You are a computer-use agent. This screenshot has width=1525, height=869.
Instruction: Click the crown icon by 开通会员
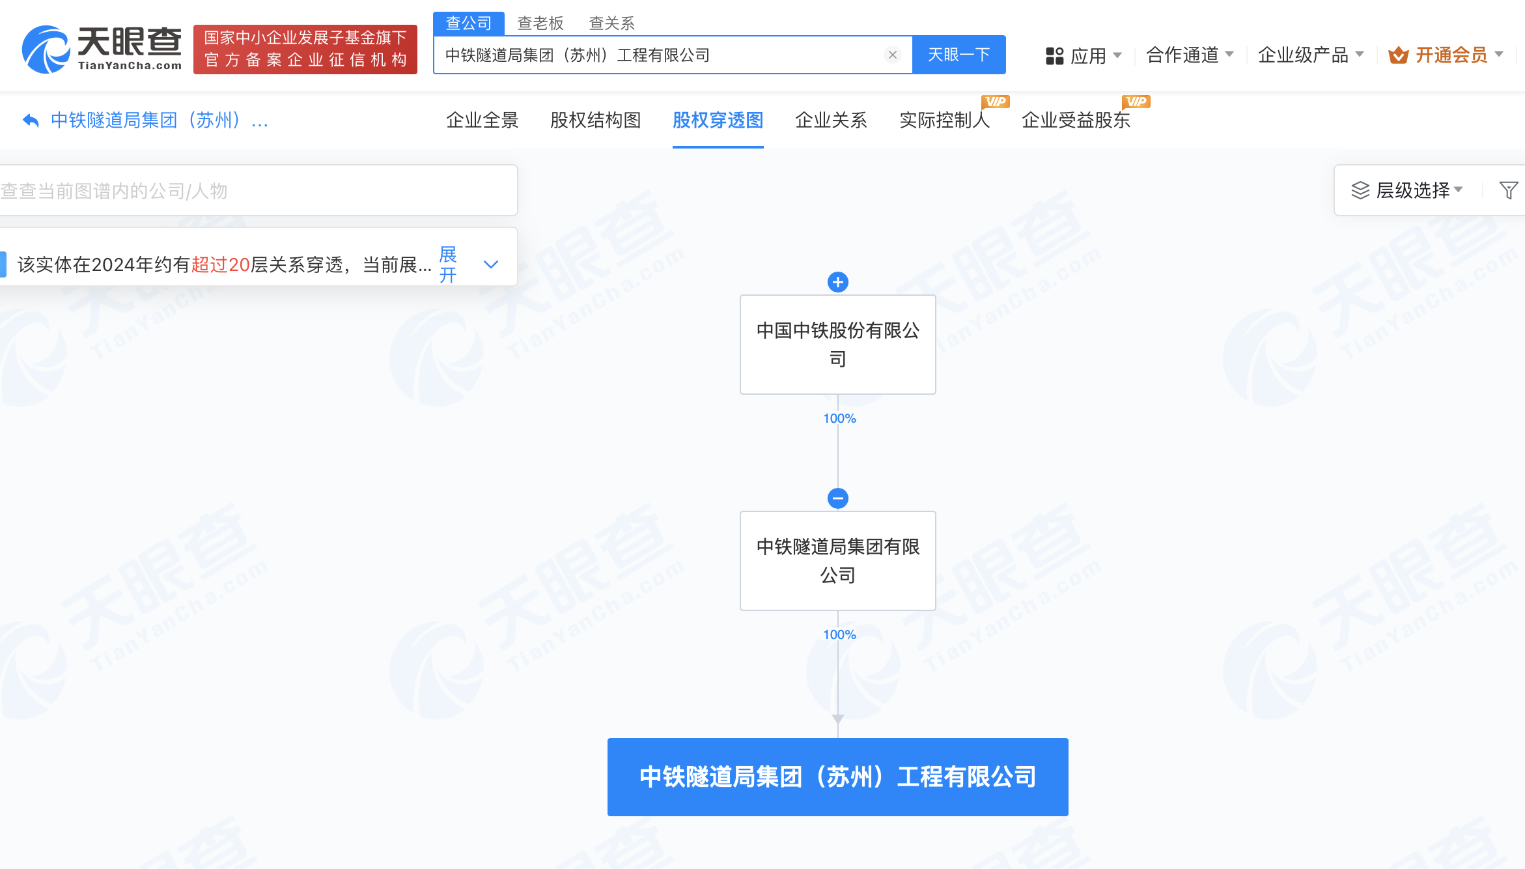[1398, 55]
